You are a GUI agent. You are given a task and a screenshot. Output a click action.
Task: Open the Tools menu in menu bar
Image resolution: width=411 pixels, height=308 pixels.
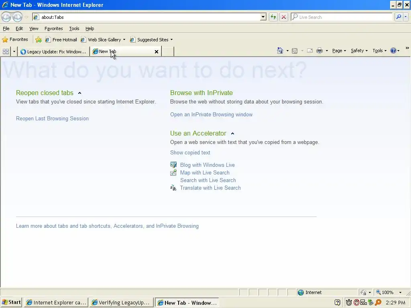[x=74, y=28]
